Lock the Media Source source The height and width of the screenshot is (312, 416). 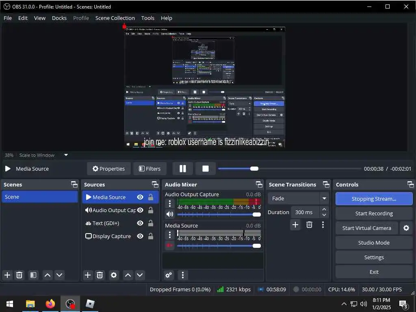tap(151, 197)
